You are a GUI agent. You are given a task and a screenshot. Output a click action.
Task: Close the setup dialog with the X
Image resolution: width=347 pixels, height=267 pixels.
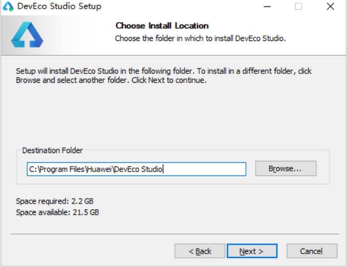pos(330,6)
